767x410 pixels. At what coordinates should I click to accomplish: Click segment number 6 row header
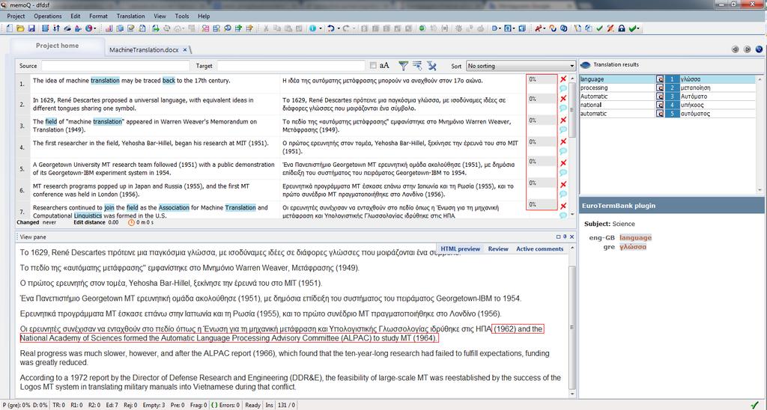point(22,190)
